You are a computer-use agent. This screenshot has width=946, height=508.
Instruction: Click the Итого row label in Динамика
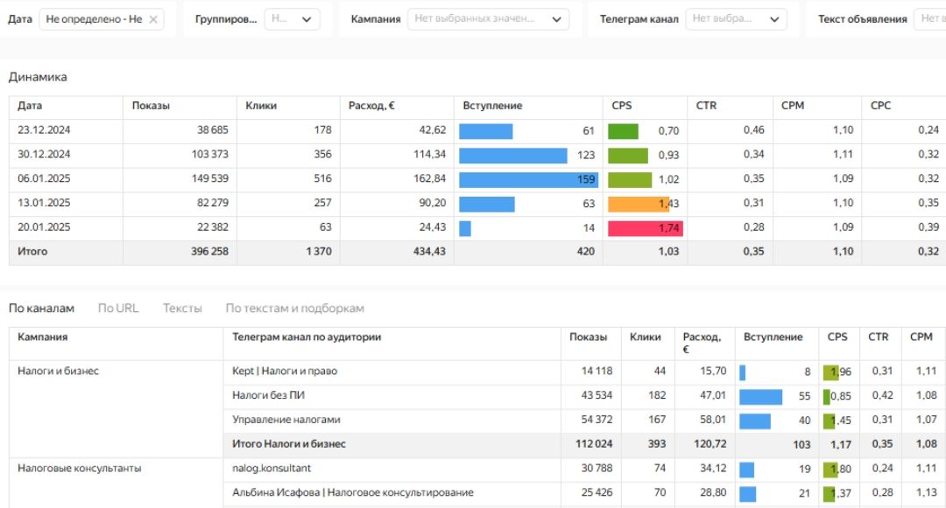[32, 252]
